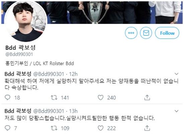Viewport: 184px width, 135px height.
Task: Reply to the 13h tweet
Action: (7, 128)
